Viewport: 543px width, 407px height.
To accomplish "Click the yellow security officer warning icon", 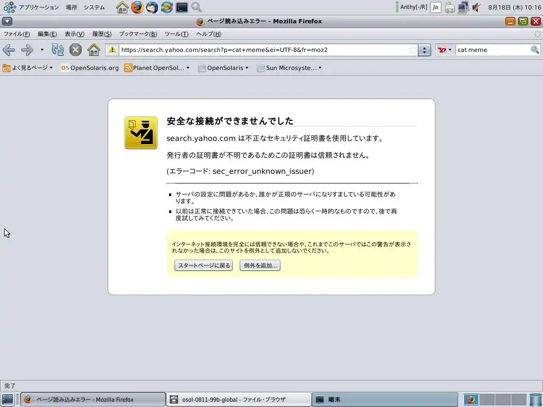I will click(x=141, y=133).
